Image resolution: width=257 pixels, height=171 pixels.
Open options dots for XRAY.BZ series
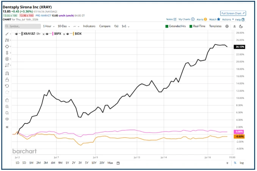coord(20,34)
